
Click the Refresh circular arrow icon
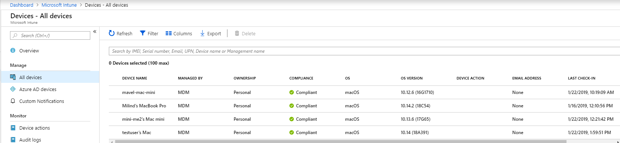[111, 33]
